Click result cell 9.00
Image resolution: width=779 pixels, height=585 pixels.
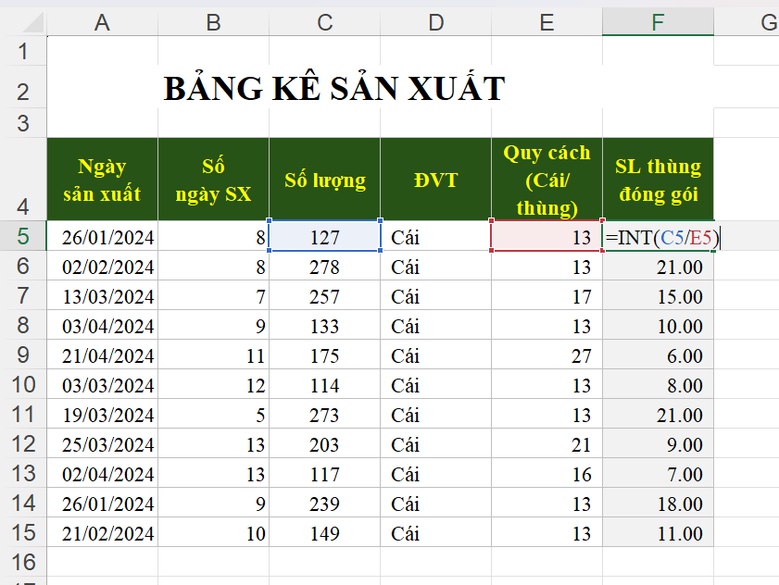(658, 443)
